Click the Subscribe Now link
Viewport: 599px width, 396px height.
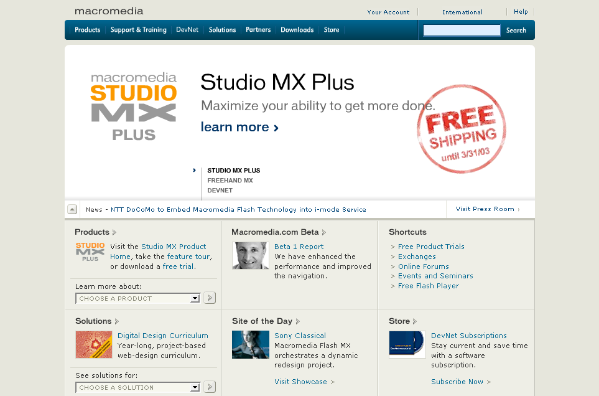pos(460,382)
